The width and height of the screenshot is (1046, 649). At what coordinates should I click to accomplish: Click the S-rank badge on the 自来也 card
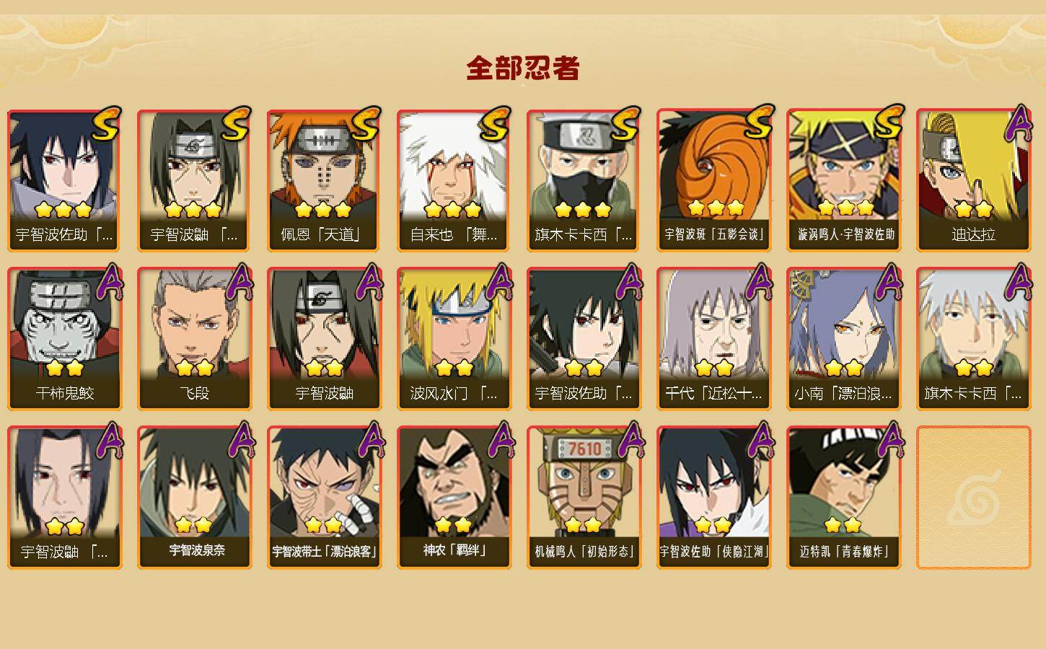coord(495,124)
